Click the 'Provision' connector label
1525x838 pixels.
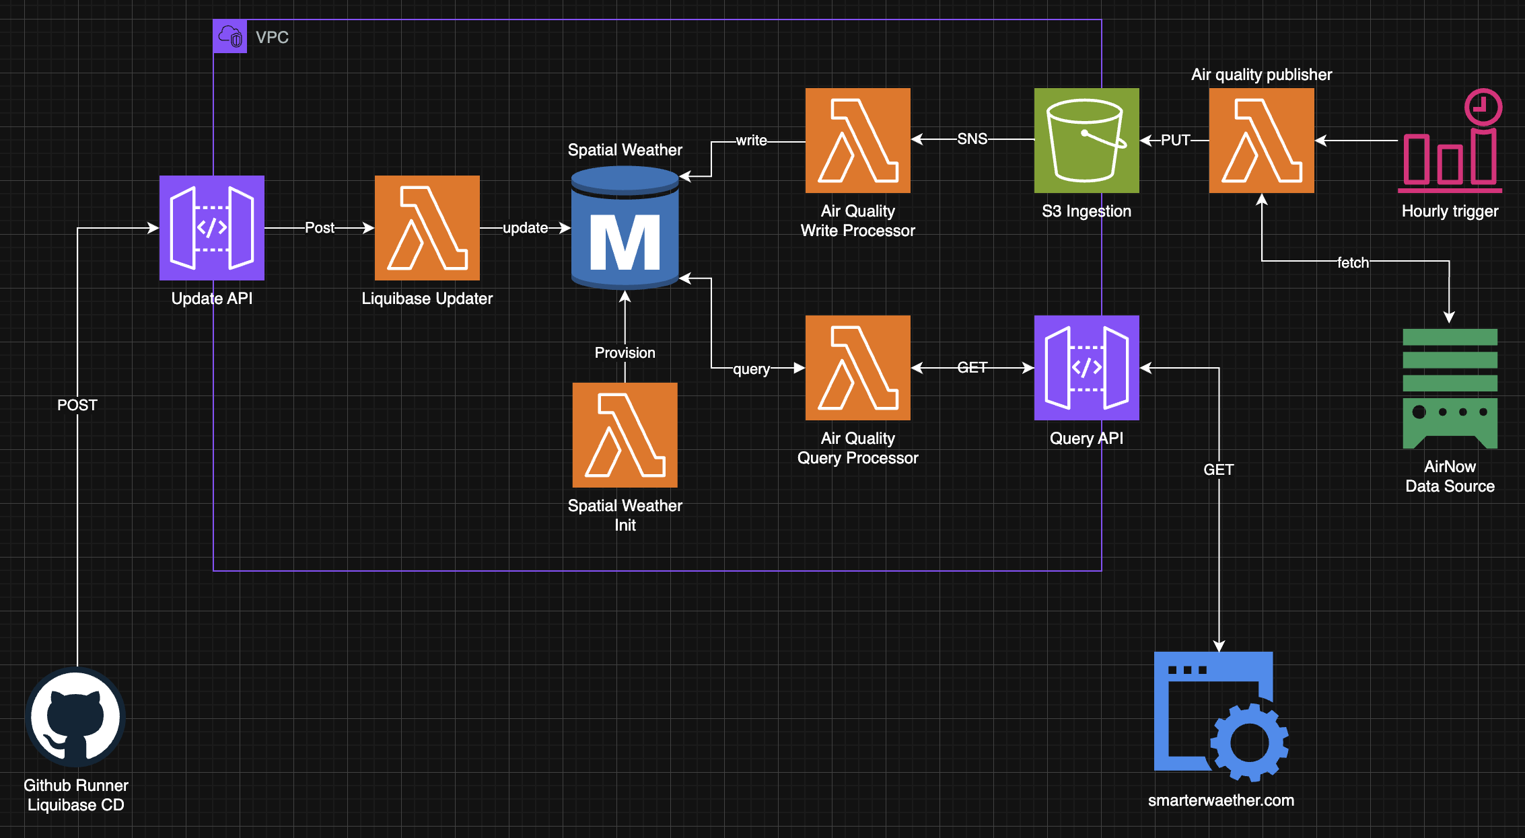[625, 352]
